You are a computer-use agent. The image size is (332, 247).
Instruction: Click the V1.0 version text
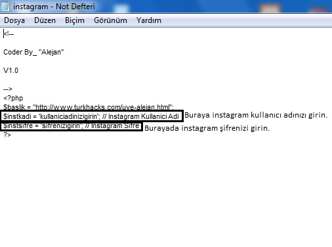tap(10, 70)
